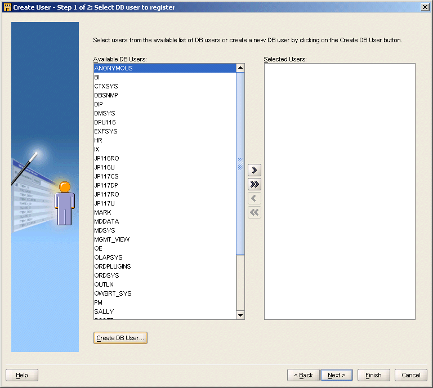Select the MDSYS user
Image resolution: width=433 pixels, height=388 pixels.
165,230
